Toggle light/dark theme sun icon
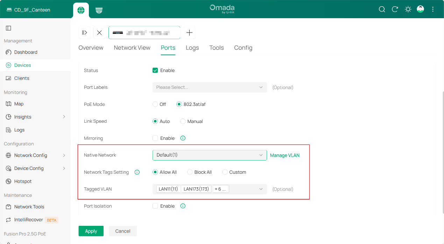Screen dimensions: 444x244 tap(408, 9)
